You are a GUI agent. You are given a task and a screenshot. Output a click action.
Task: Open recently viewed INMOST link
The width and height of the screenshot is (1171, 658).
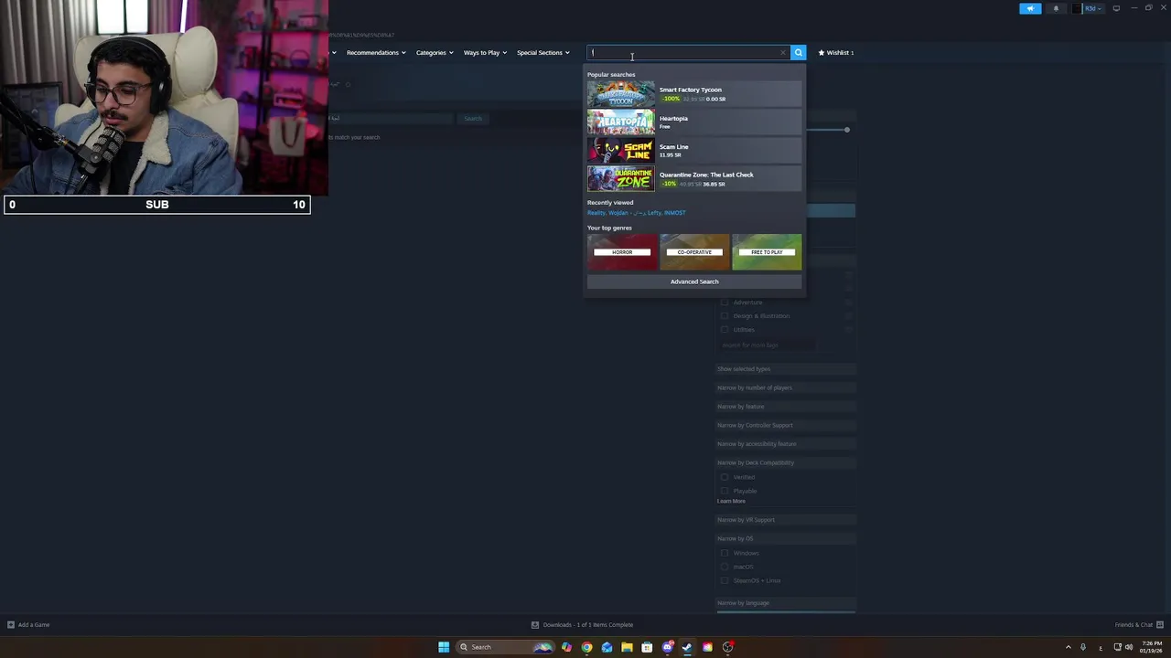675,213
